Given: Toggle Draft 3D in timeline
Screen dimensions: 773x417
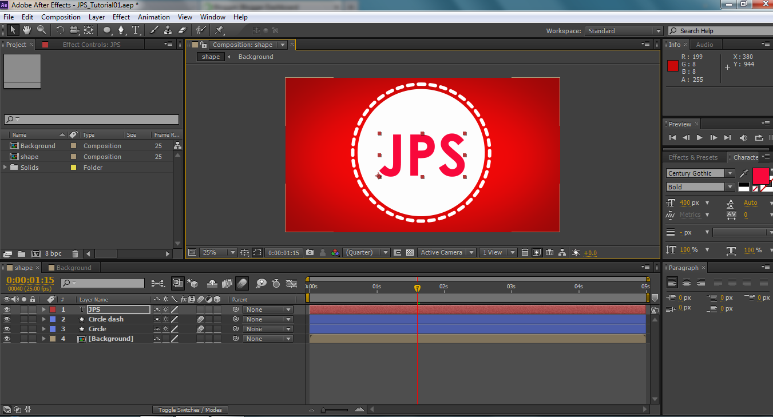Looking at the screenshot, I should click(193, 283).
